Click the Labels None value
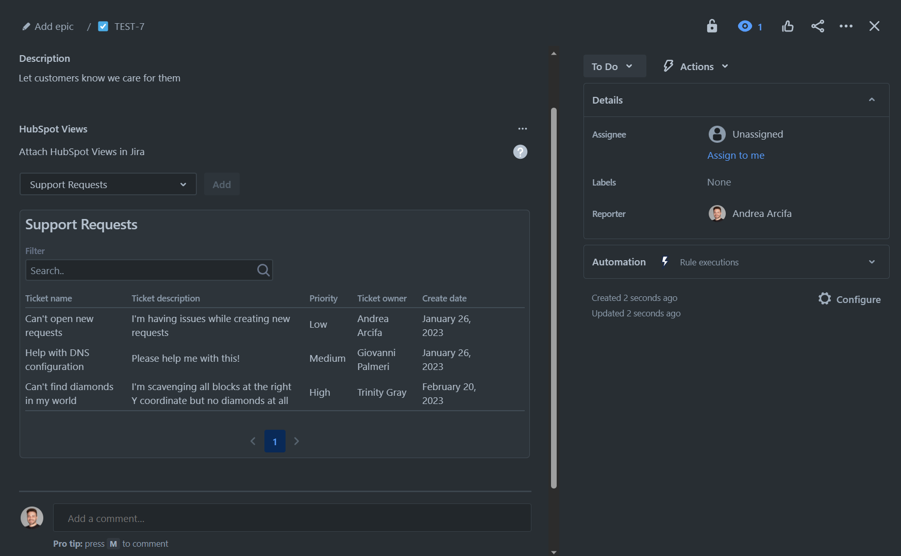Viewport: 901px width, 556px height. click(x=719, y=182)
